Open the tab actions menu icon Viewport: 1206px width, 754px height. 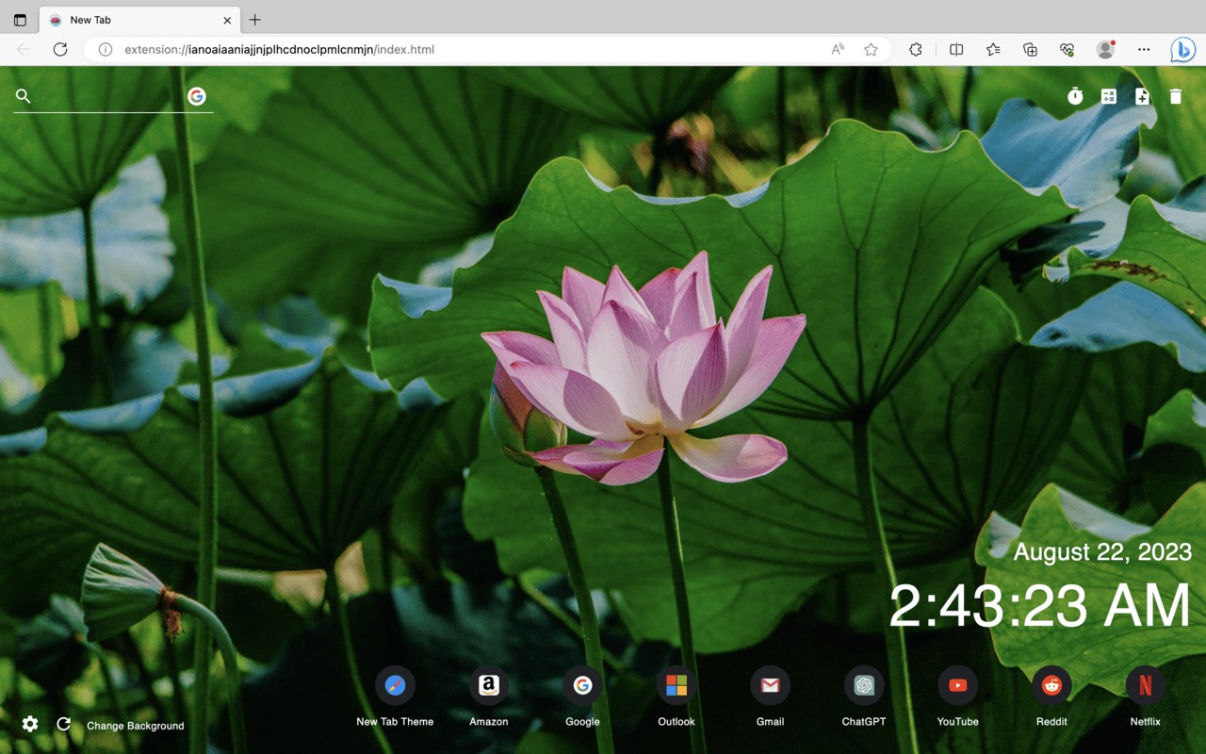[20, 20]
